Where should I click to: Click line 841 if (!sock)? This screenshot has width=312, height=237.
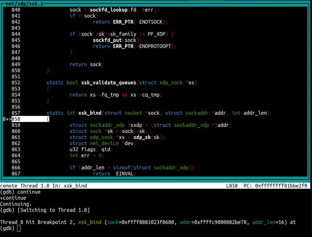point(84,16)
